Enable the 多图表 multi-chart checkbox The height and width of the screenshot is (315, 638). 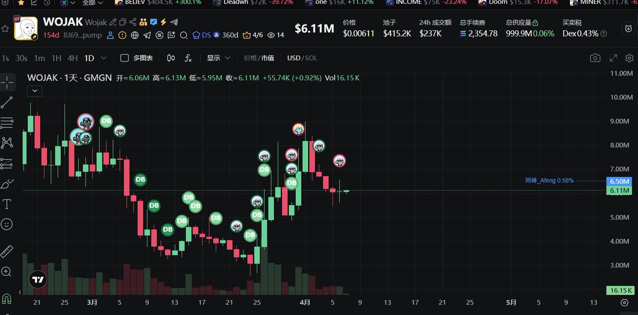point(125,58)
